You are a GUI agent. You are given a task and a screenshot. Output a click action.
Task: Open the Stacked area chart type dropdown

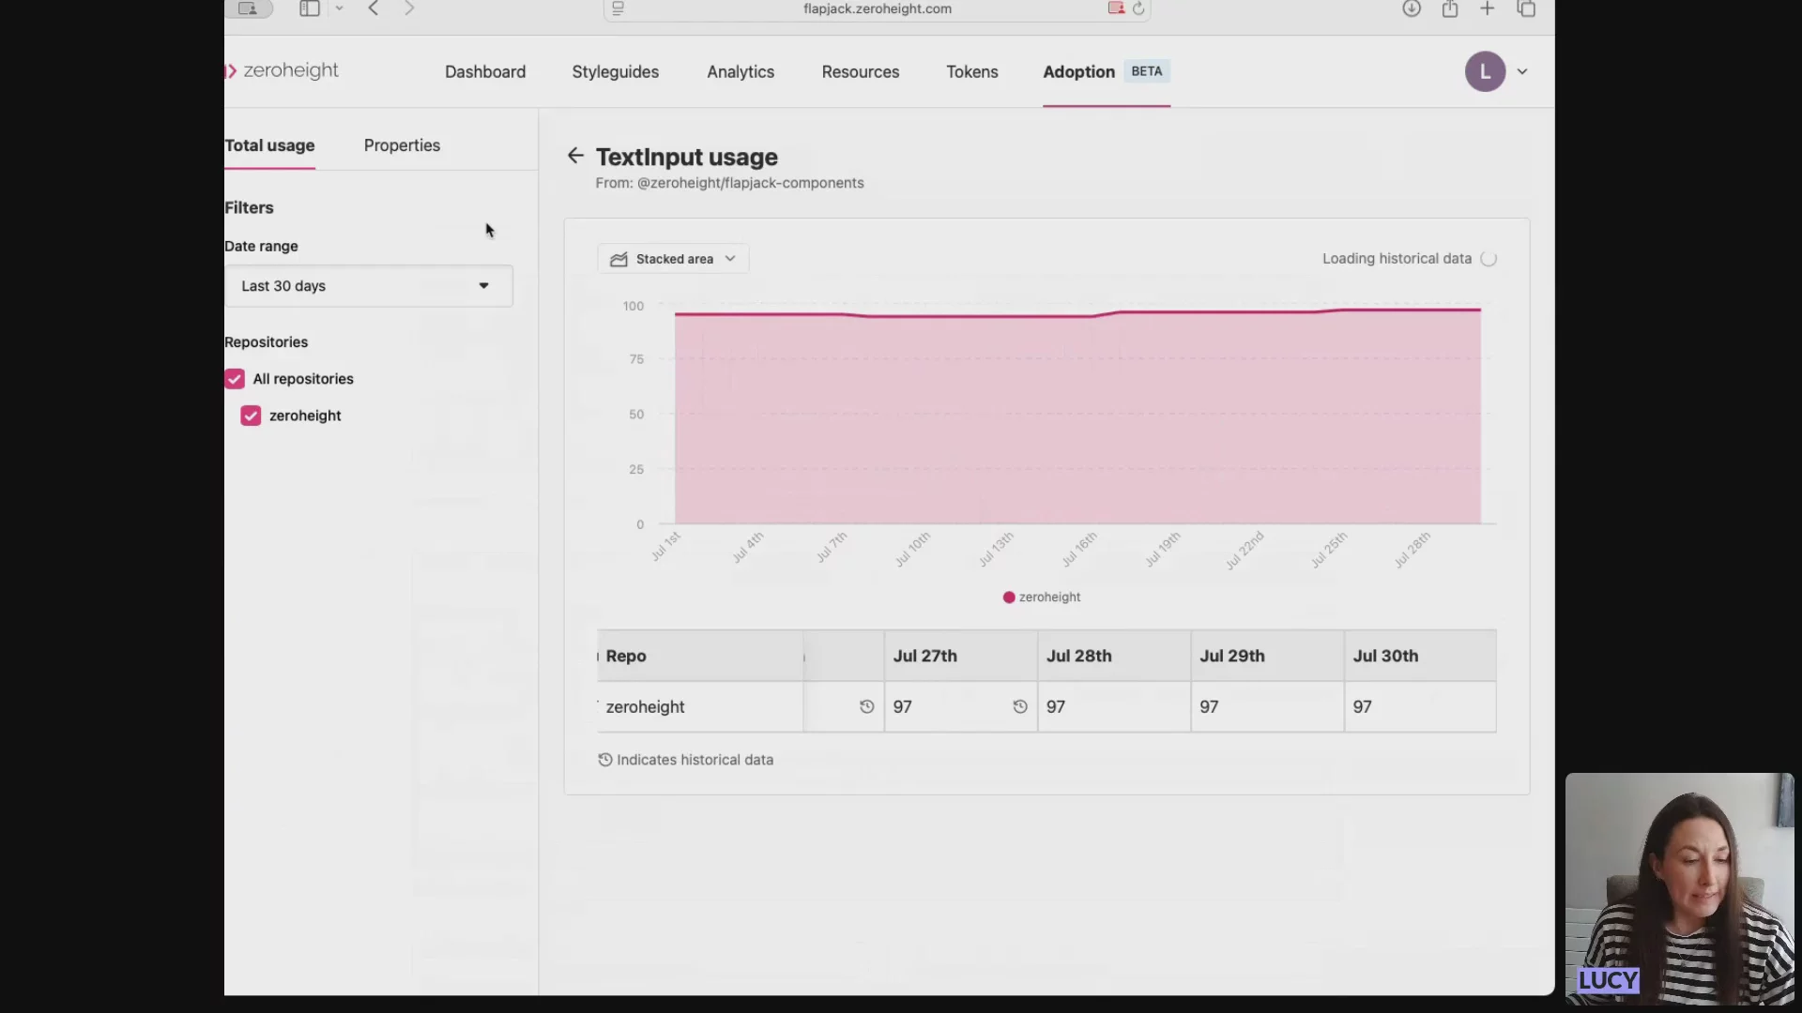coord(673,259)
